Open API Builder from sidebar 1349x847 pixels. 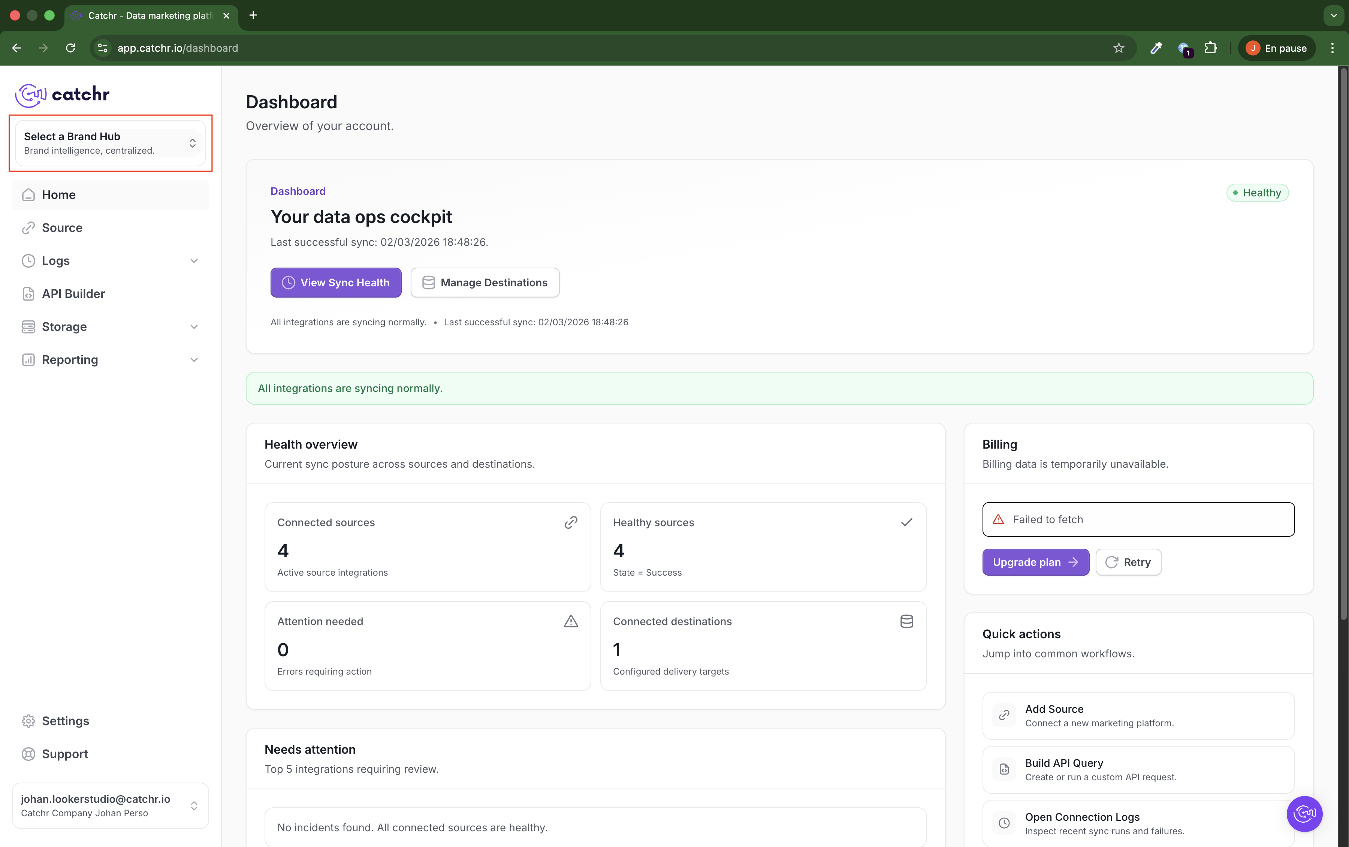coord(73,294)
